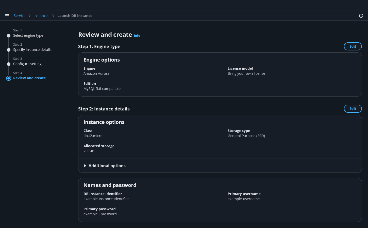Click the example-instance-identifier value

(106, 199)
